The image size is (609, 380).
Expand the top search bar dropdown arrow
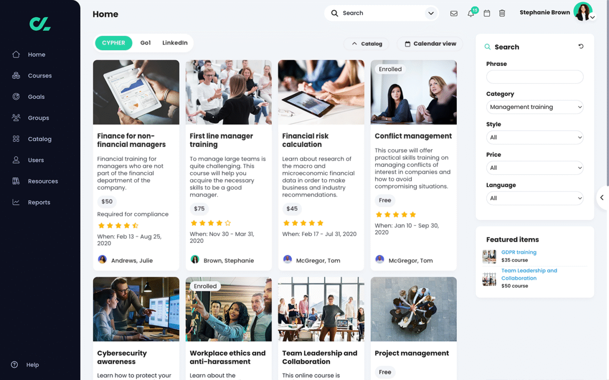click(431, 13)
